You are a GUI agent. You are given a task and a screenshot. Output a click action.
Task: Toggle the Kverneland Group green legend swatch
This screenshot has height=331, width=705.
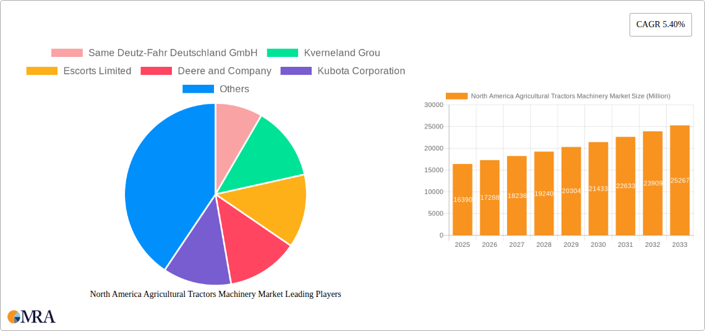pyautogui.click(x=283, y=53)
